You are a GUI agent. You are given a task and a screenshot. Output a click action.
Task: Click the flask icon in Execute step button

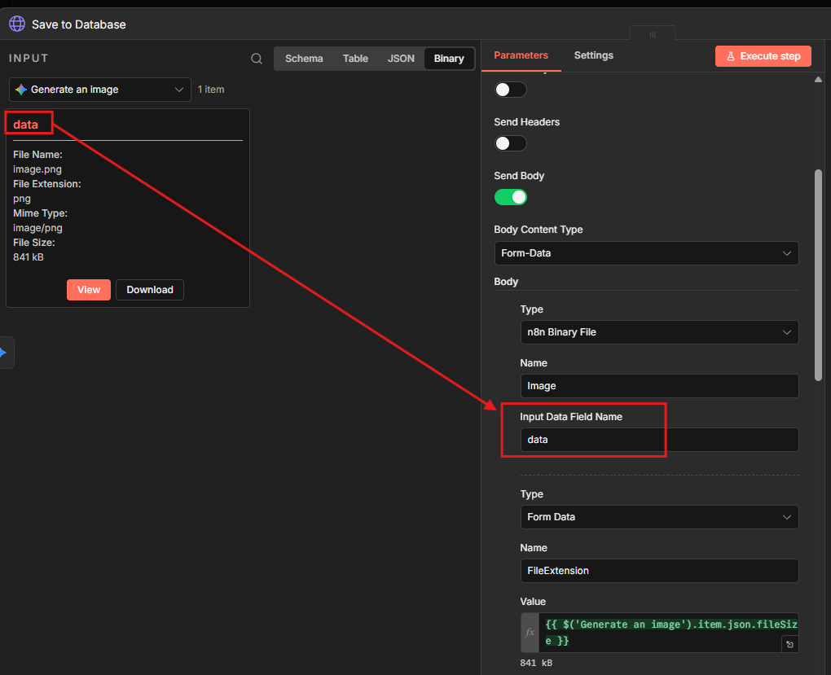(x=731, y=56)
